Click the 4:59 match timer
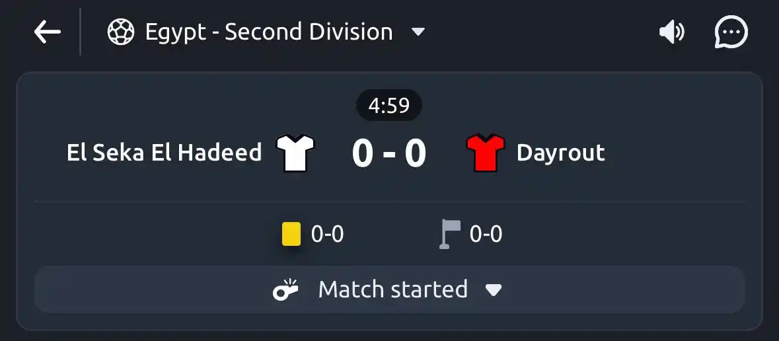Image resolution: width=779 pixels, height=341 pixels. coord(389,105)
